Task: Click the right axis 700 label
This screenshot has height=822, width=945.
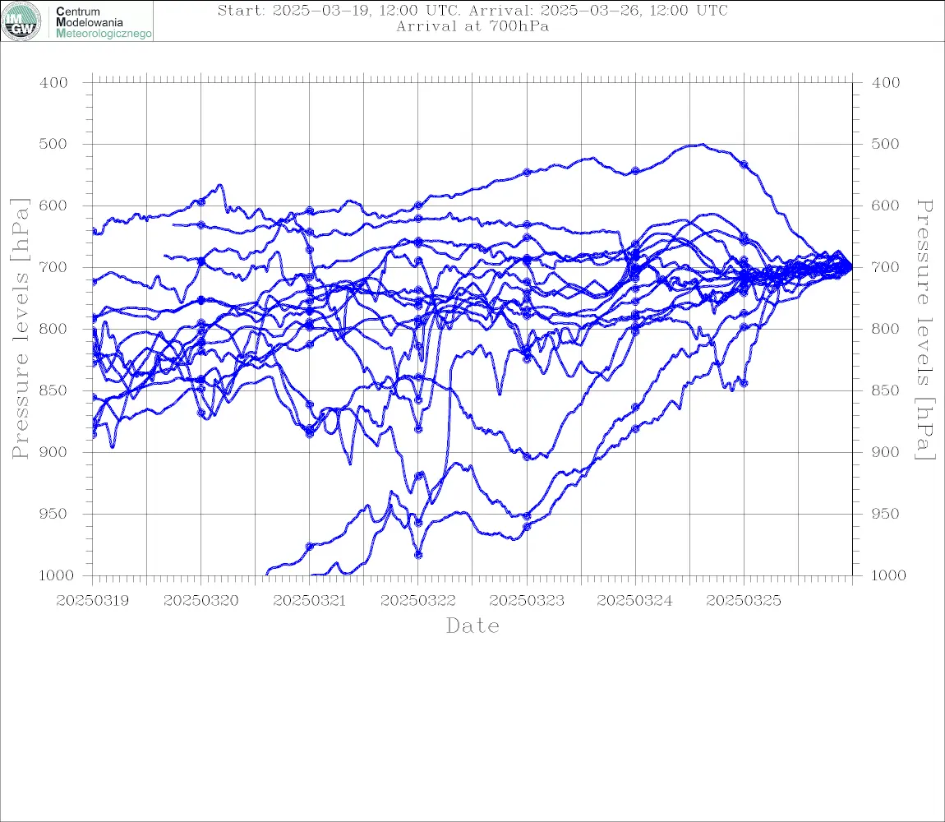Action: [x=885, y=267]
